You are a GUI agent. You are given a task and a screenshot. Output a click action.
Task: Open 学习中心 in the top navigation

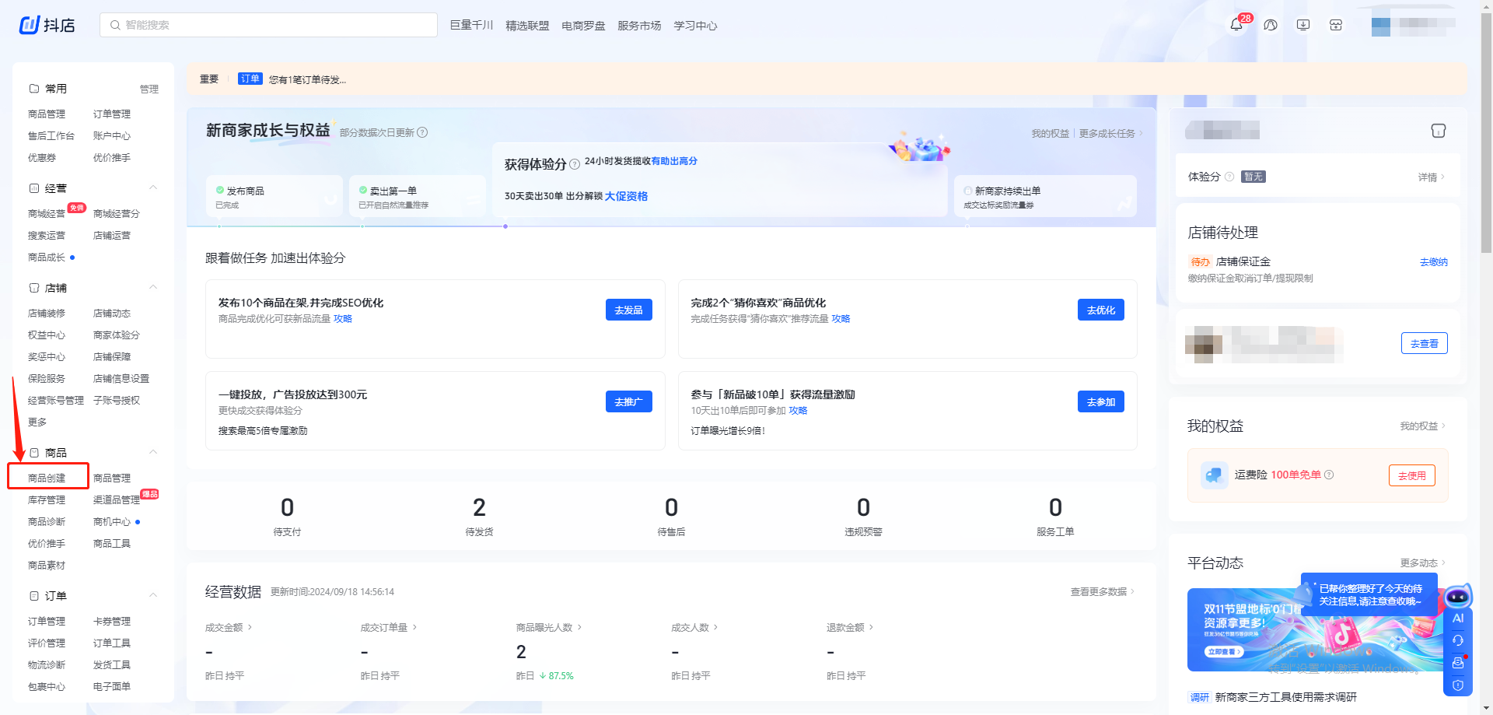[695, 25]
